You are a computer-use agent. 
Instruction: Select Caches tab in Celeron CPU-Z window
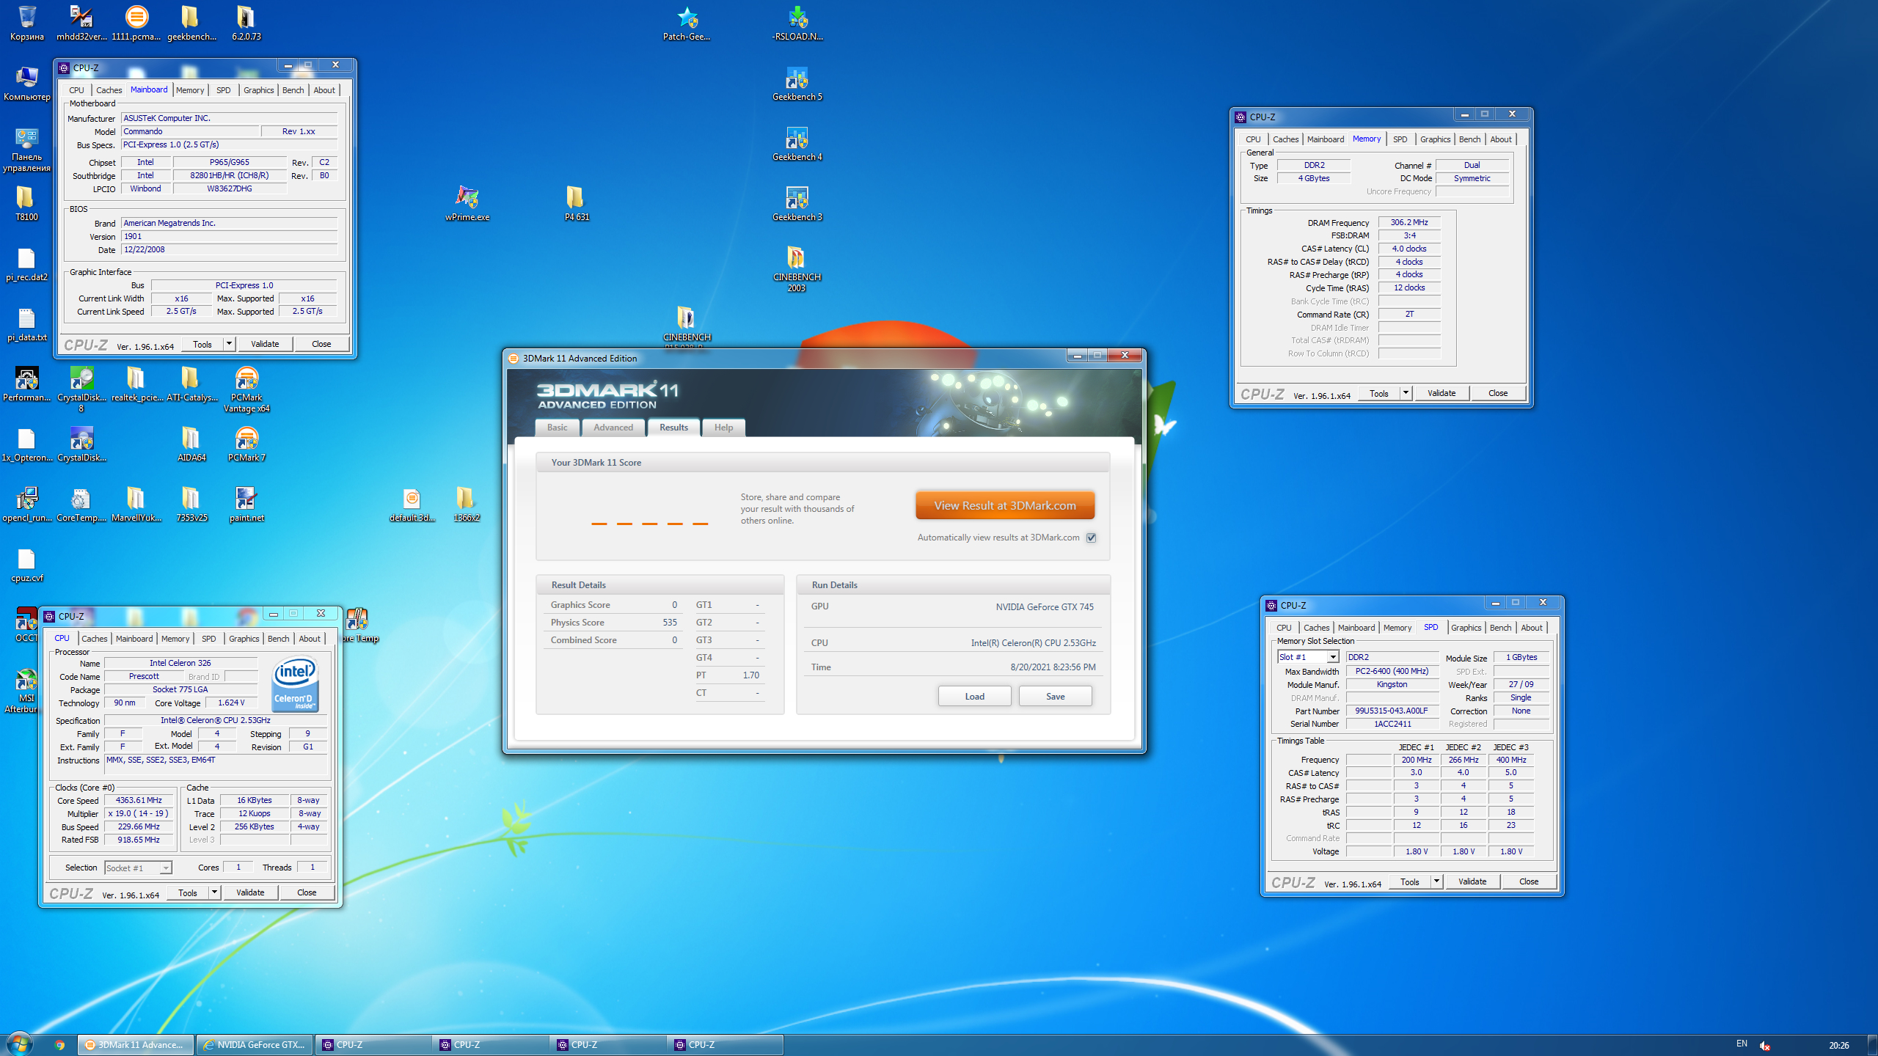click(95, 639)
